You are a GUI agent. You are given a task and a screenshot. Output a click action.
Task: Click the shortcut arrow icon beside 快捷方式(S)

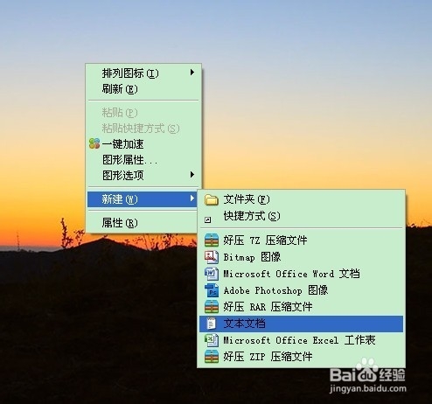pyautogui.click(x=208, y=219)
